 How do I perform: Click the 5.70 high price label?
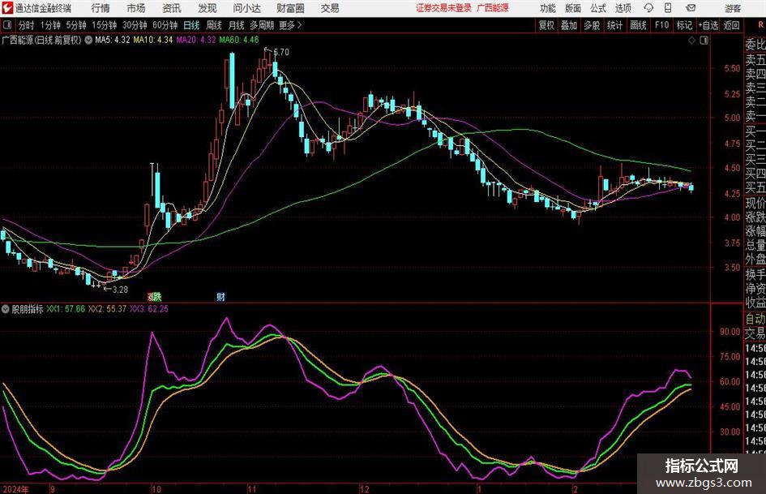pos(281,52)
